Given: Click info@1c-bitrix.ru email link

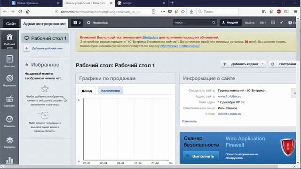Looking at the screenshot, I should tap(230, 114).
